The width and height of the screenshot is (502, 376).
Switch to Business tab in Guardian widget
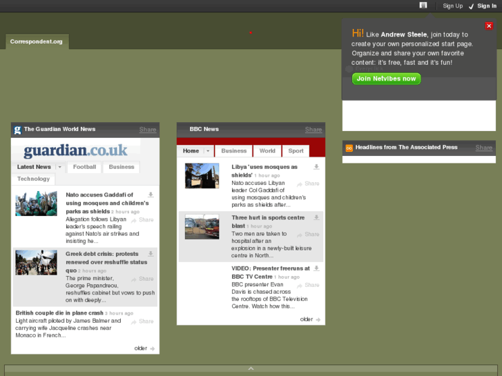[122, 167]
